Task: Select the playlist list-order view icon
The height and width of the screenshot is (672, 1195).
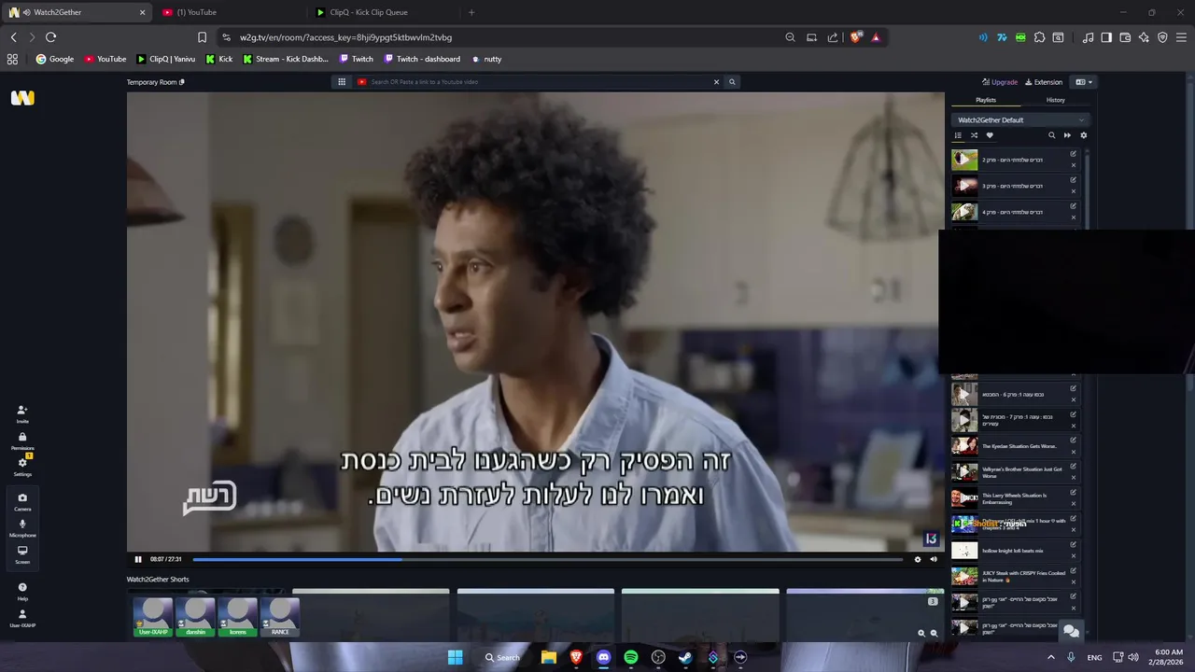Action: click(958, 135)
